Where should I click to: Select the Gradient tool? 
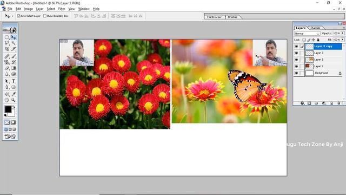(14, 68)
